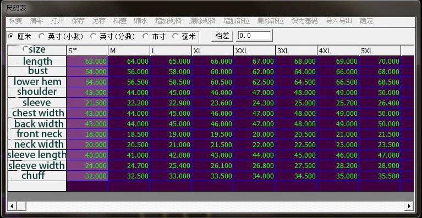Click the bust row header

[37, 71]
